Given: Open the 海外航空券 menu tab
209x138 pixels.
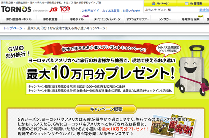Looking at the screenshot, I should pos(50,19).
